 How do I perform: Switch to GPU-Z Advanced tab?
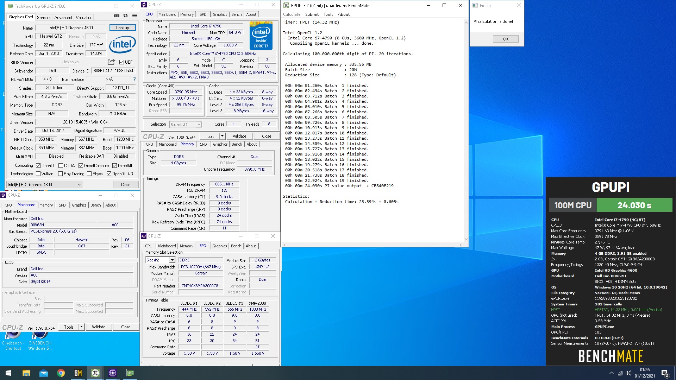tap(63, 17)
